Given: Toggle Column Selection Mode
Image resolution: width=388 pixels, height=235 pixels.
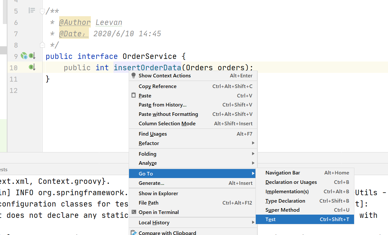Looking at the screenshot, I should click(x=193, y=124).
